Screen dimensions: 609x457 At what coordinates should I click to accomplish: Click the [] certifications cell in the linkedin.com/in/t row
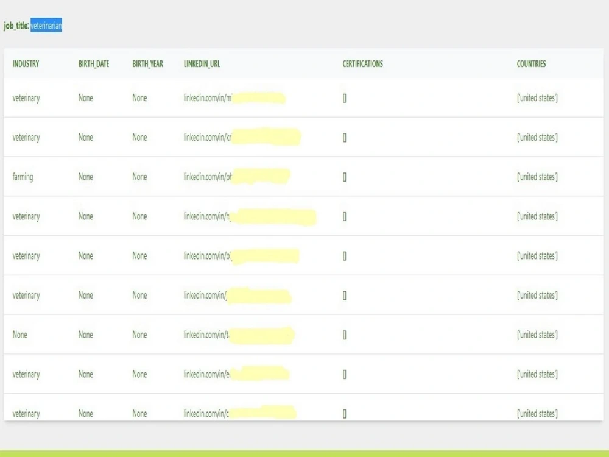point(345,335)
